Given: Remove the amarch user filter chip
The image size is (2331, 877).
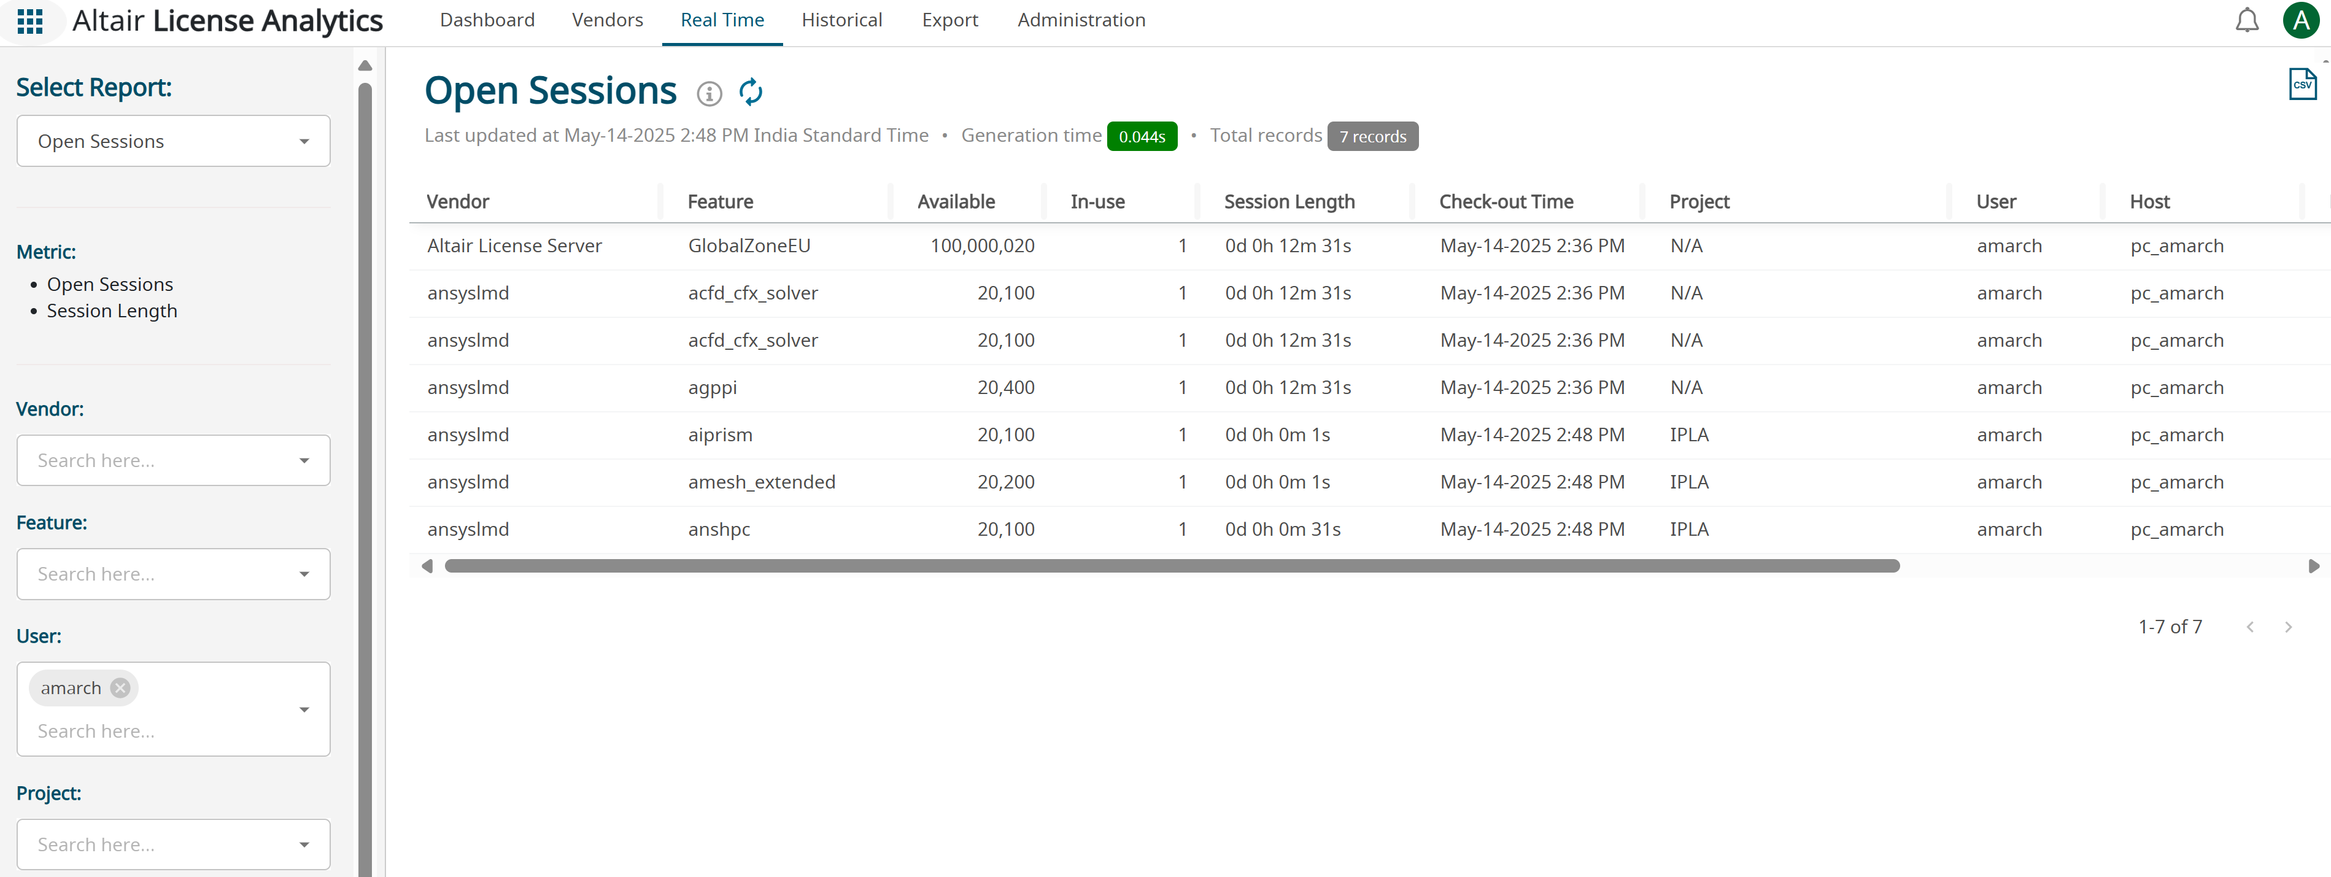Looking at the screenshot, I should click(x=120, y=688).
